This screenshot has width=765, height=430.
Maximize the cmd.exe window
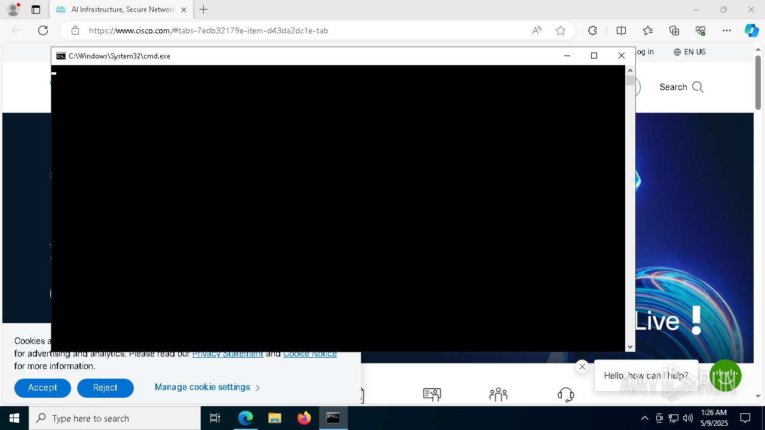593,56
